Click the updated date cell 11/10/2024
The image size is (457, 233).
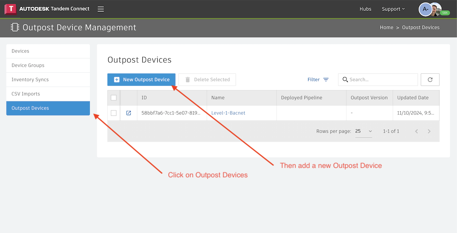(415, 113)
